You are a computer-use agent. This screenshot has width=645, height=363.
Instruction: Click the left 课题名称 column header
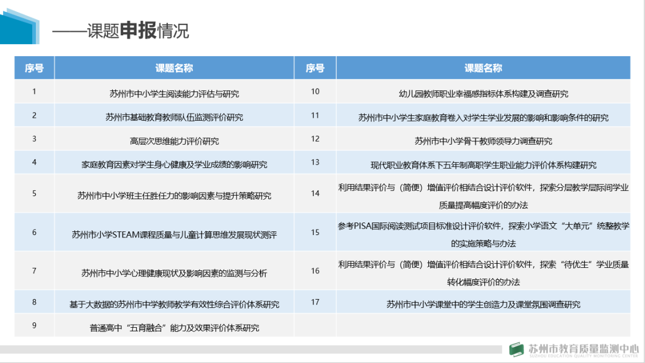(174, 68)
